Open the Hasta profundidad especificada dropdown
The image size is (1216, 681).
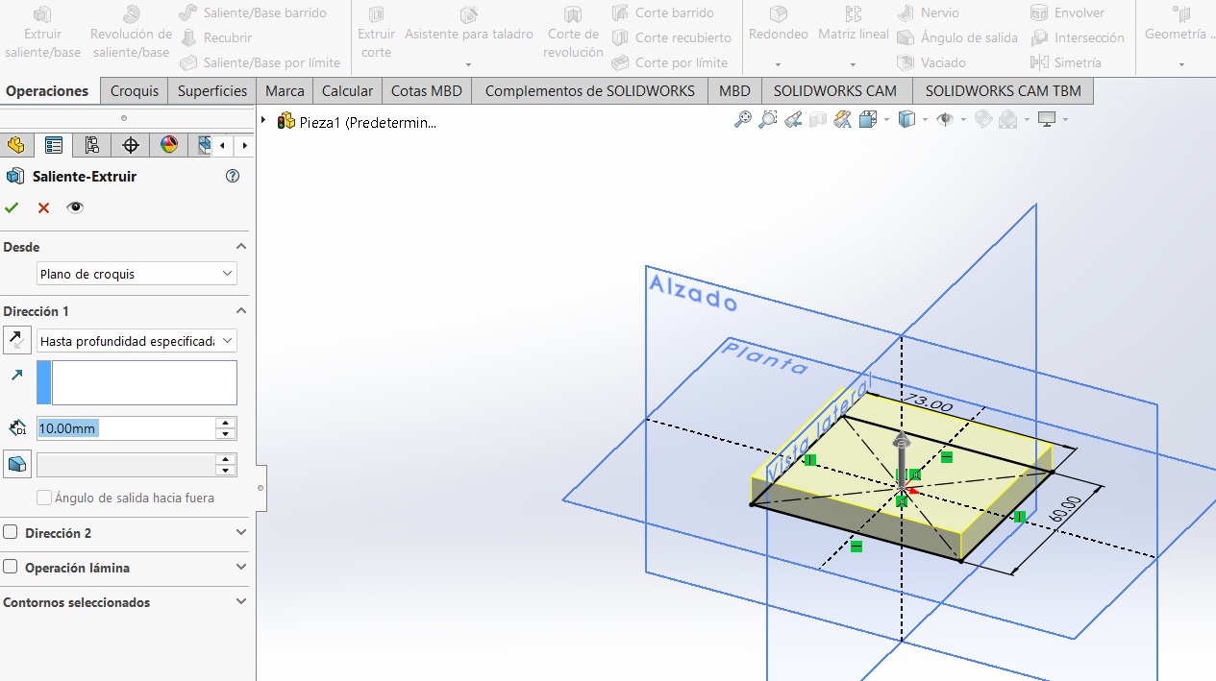[x=136, y=340]
